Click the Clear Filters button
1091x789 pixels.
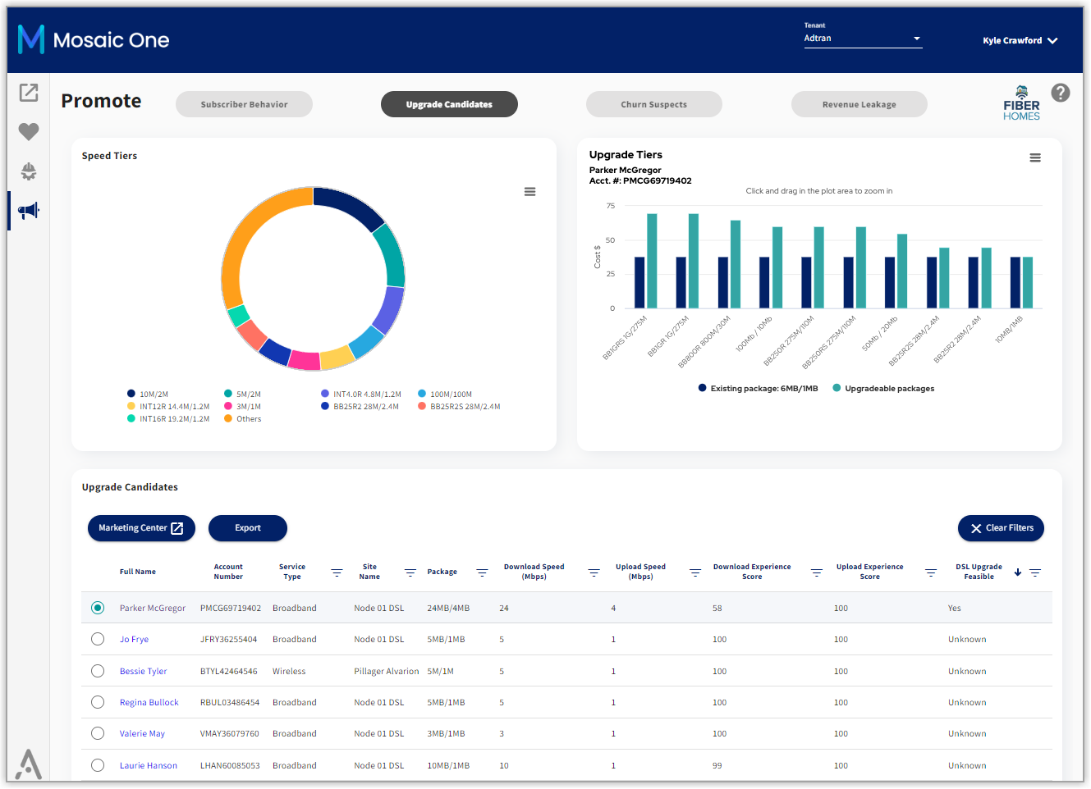click(x=1001, y=528)
